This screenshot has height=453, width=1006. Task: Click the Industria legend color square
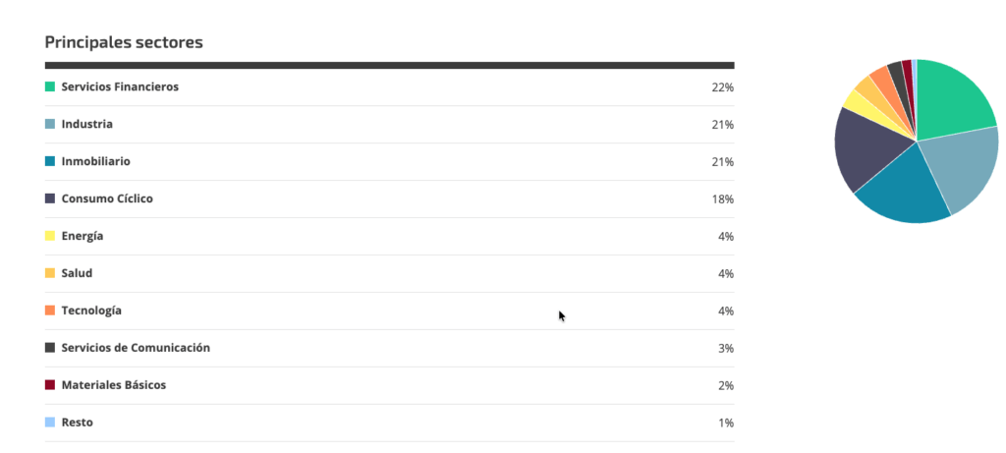[x=50, y=124]
